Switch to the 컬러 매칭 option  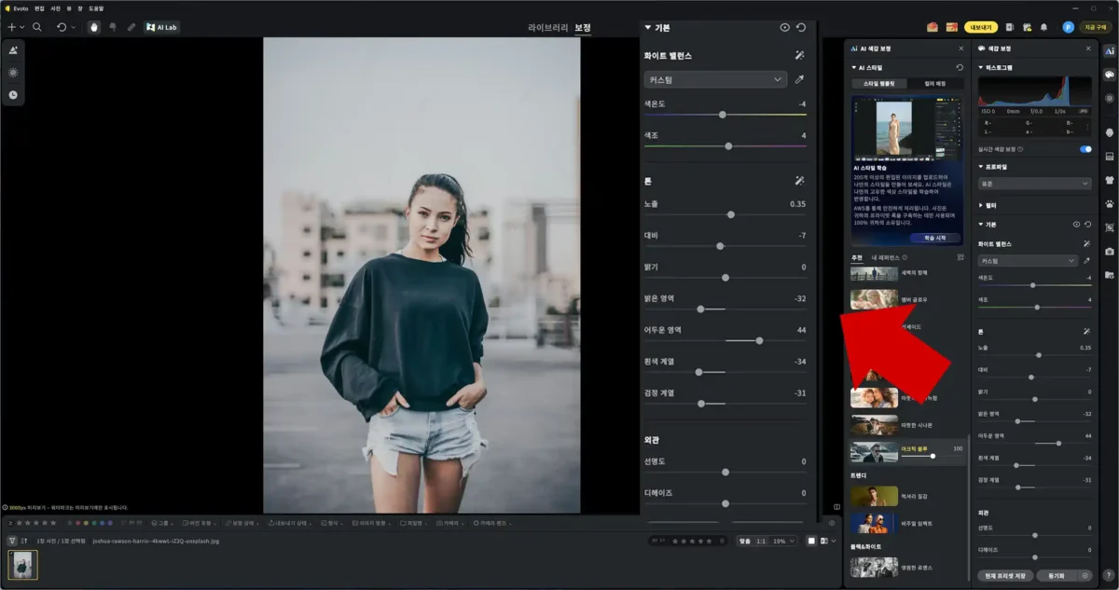[x=935, y=84]
